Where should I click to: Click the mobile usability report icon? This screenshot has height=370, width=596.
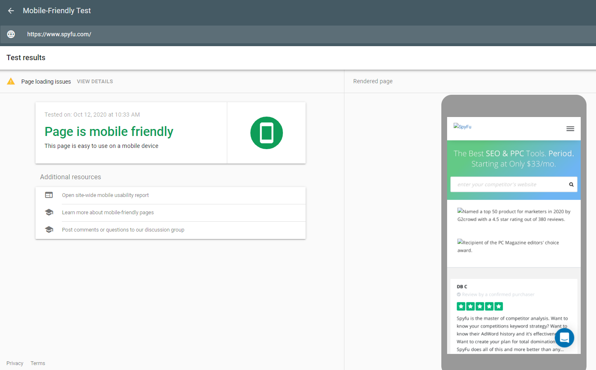click(49, 195)
